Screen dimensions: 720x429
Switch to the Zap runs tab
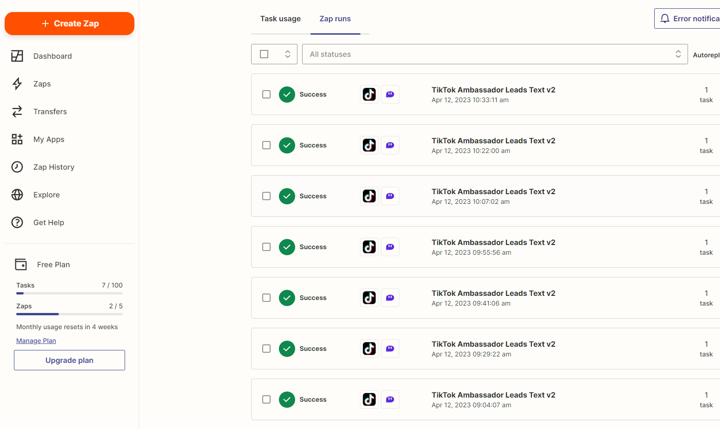(x=335, y=19)
